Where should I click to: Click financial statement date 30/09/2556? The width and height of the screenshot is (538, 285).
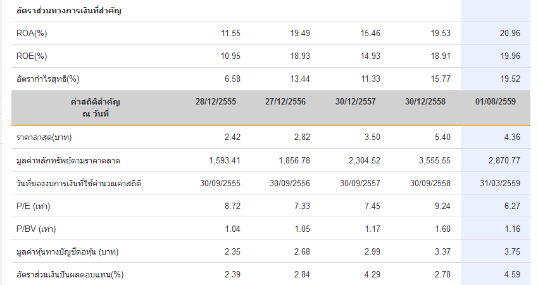tap(290, 184)
